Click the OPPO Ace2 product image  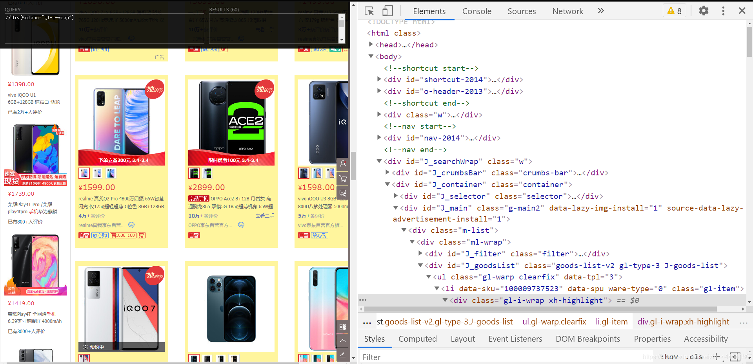[231, 123]
